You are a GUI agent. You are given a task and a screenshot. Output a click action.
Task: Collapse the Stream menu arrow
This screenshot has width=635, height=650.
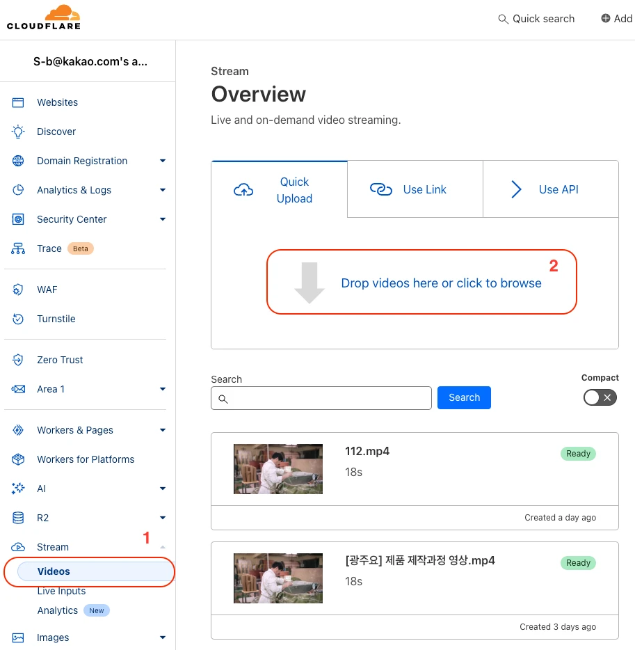(x=163, y=547)
